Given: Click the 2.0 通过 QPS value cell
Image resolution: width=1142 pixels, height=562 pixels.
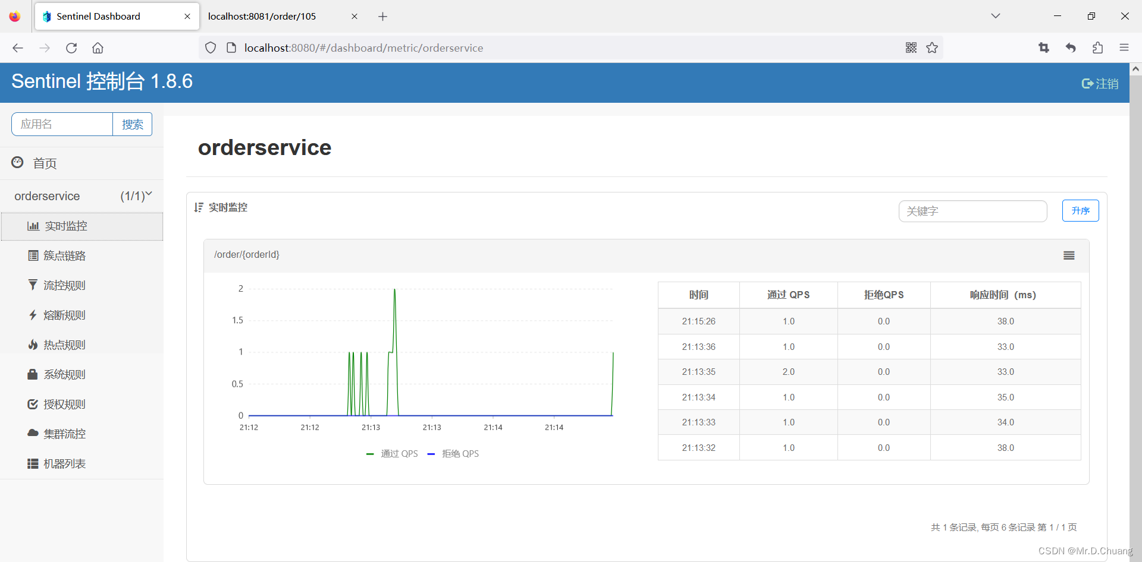Looking at the screenshot, I should click(789, 372).
